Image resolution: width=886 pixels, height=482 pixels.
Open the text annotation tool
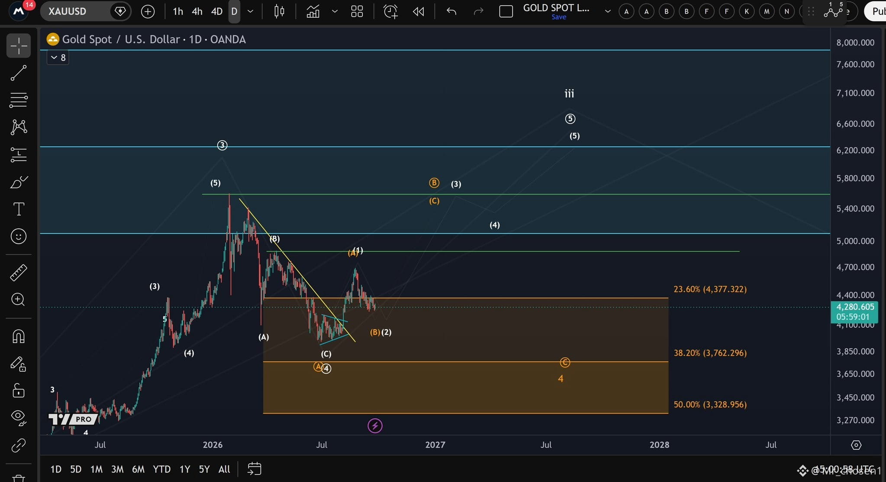(19, 209)
